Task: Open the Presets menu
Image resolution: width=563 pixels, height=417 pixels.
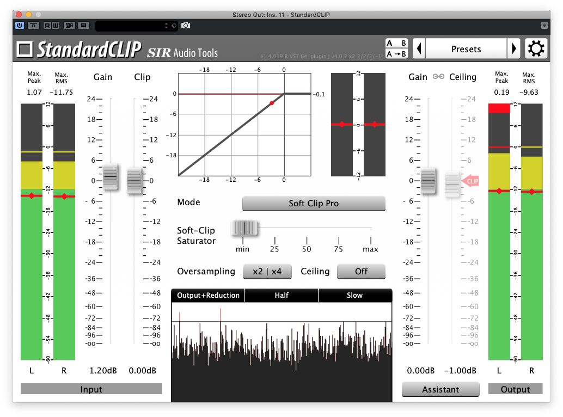Action: click(x=466, y=49)
